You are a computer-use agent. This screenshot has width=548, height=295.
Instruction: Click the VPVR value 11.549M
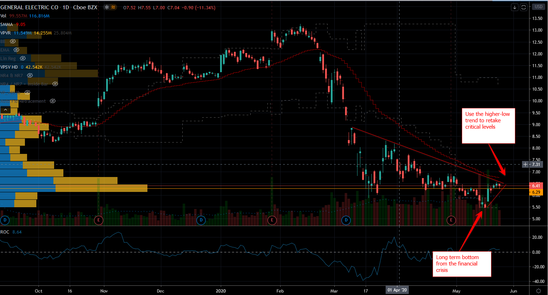pos(23,33)
